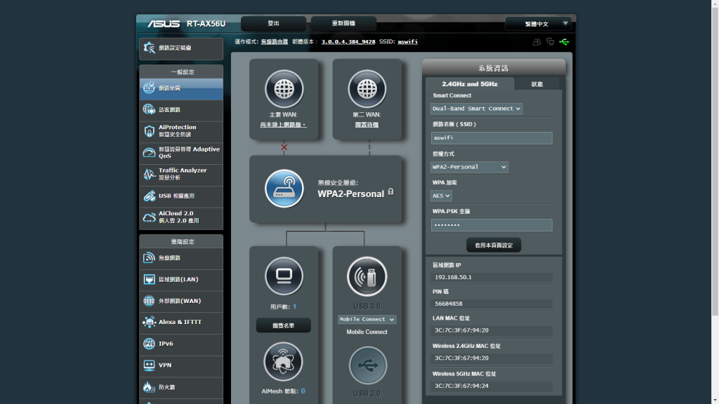Click the primary WAN globe icon
Screen dimensions: 719x404
[284, 89]
